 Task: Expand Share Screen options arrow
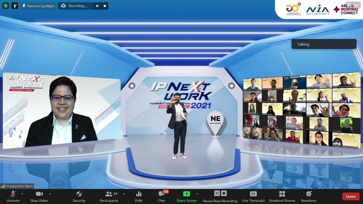(197, 194)
